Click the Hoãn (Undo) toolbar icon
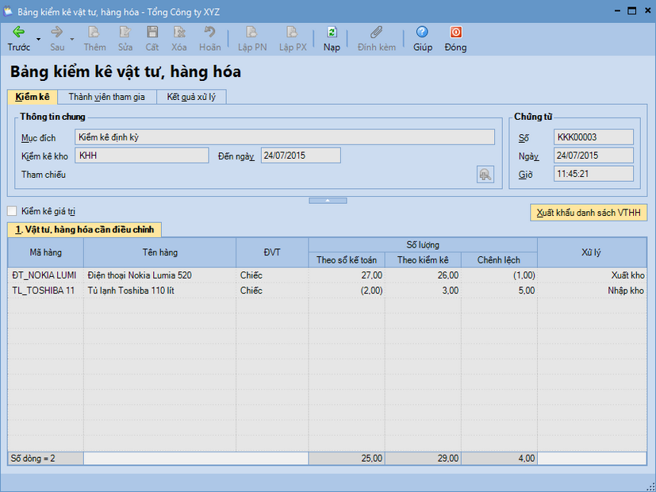This screenshot has height=492, width=656. pos(209,38)
